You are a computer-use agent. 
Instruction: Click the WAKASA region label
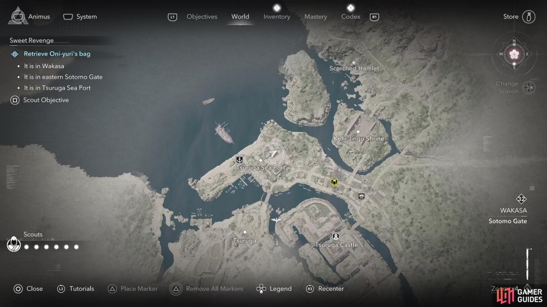point(513,211)
